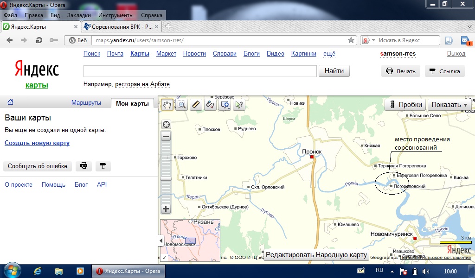Launch Windows Media Player from taskbar
Screen dimensions: 475x278
pos(80,271)
